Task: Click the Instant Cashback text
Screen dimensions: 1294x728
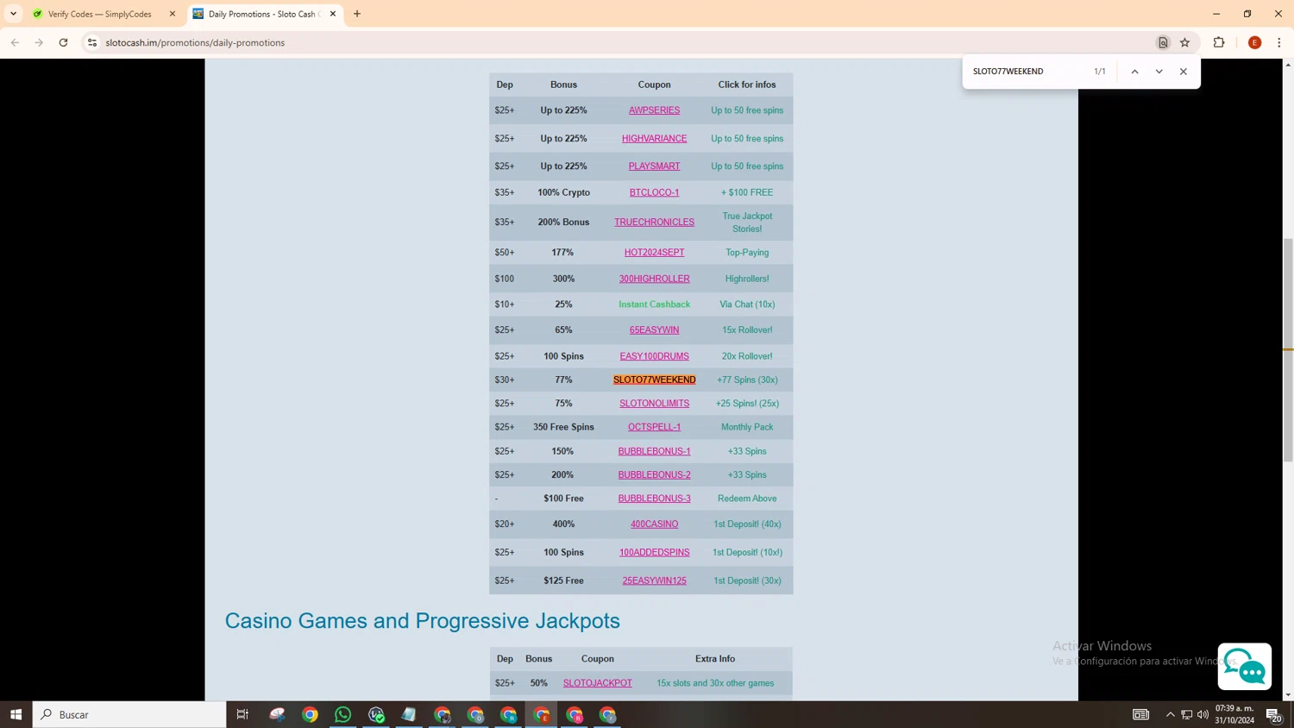Action: click(654, 304)
